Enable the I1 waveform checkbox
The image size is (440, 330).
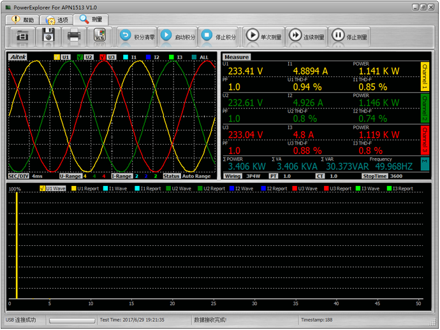(126, 57)
